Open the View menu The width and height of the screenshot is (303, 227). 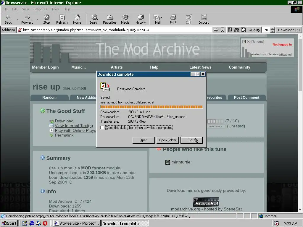(25, 9)
